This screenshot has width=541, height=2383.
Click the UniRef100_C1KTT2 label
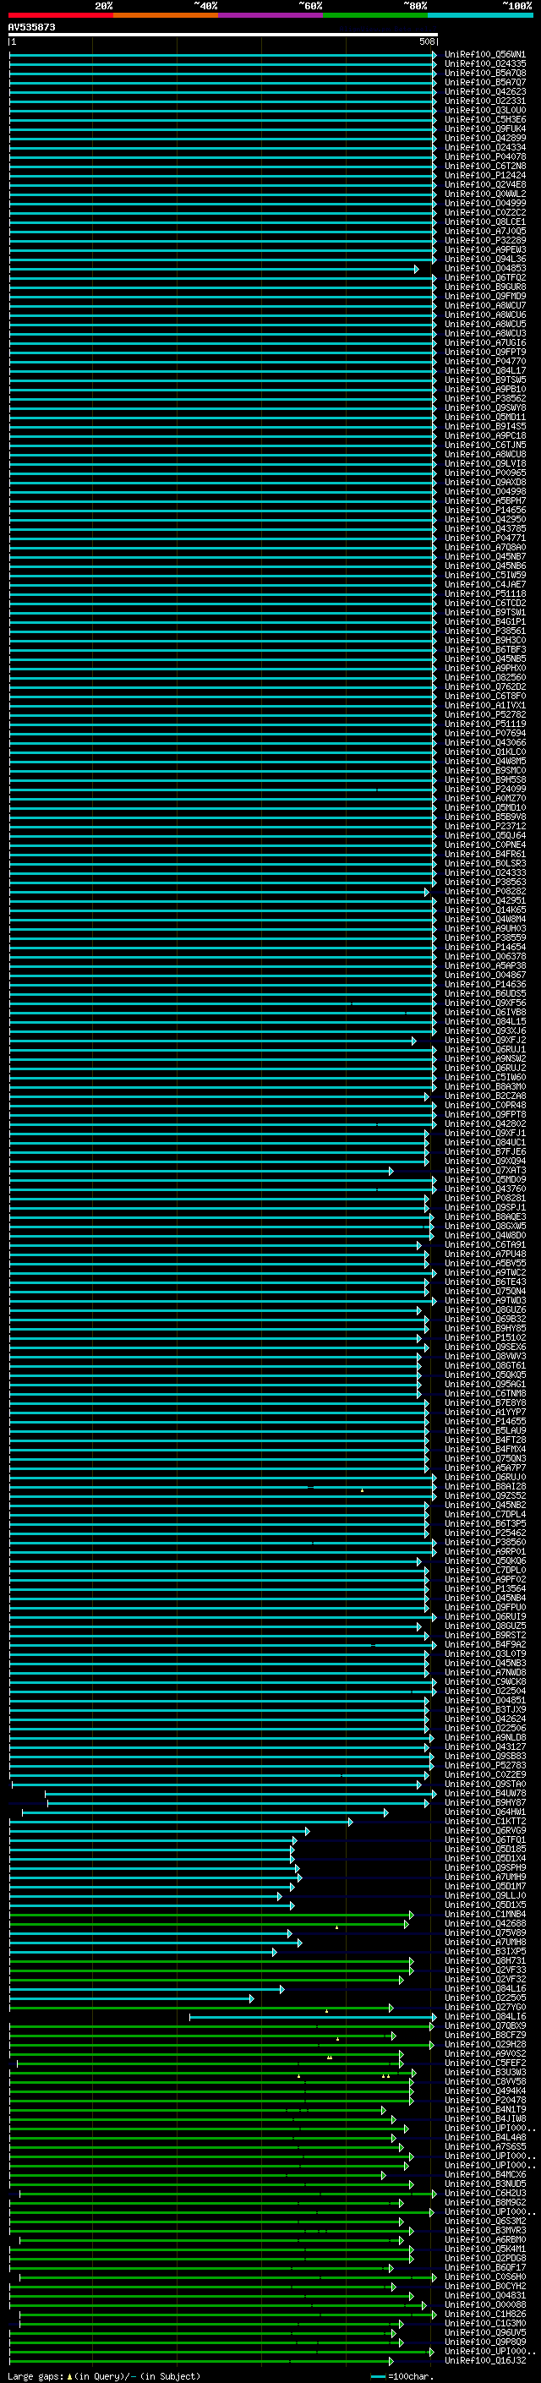point(485,1822)
